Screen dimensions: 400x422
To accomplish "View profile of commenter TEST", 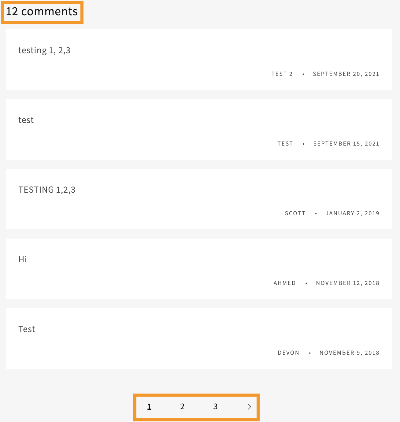I will coord(285,143).
